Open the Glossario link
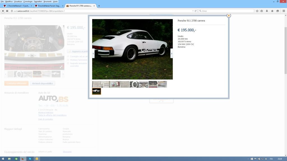Screen dimensions: 287x161 [67, 152]
